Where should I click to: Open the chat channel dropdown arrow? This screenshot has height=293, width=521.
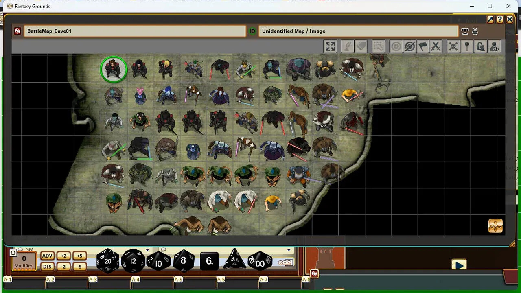pos(147,250)
